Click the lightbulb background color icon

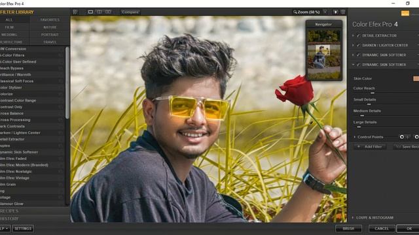335,12
